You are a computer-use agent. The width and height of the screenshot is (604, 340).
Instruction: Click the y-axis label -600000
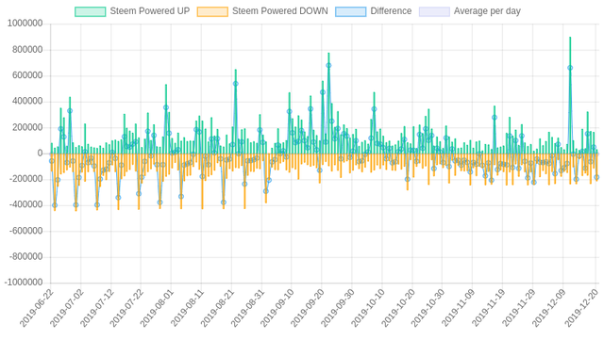[x=25, y=231]
